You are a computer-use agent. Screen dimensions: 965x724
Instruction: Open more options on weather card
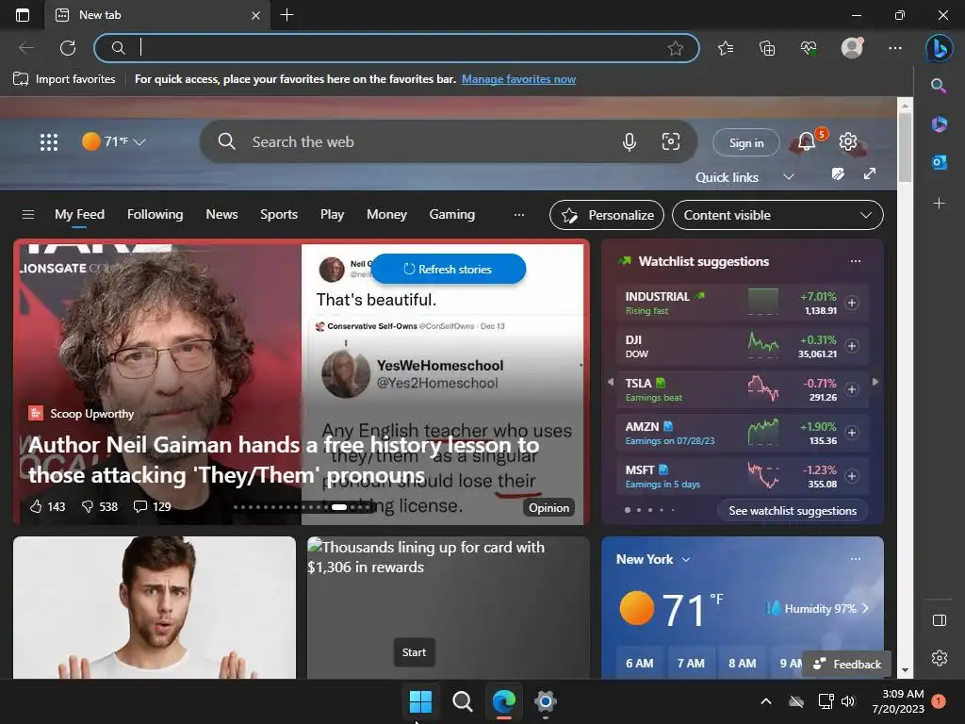coord(856,559)
